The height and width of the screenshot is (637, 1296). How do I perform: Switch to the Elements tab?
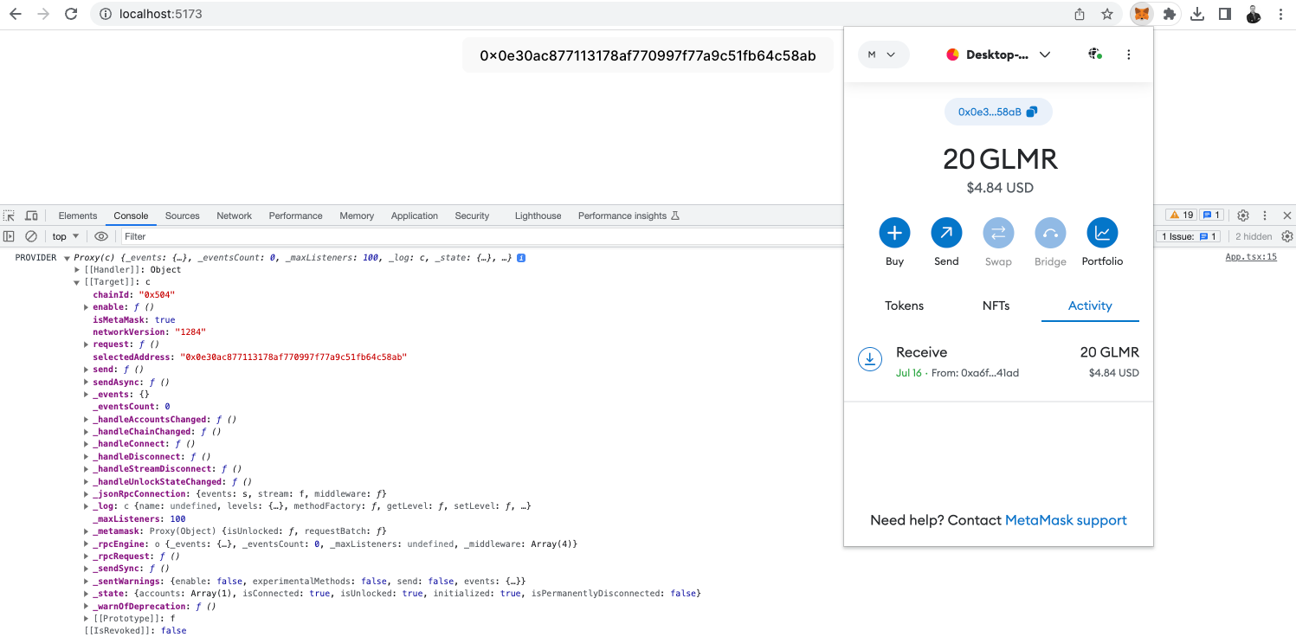[x=78, y=216]
